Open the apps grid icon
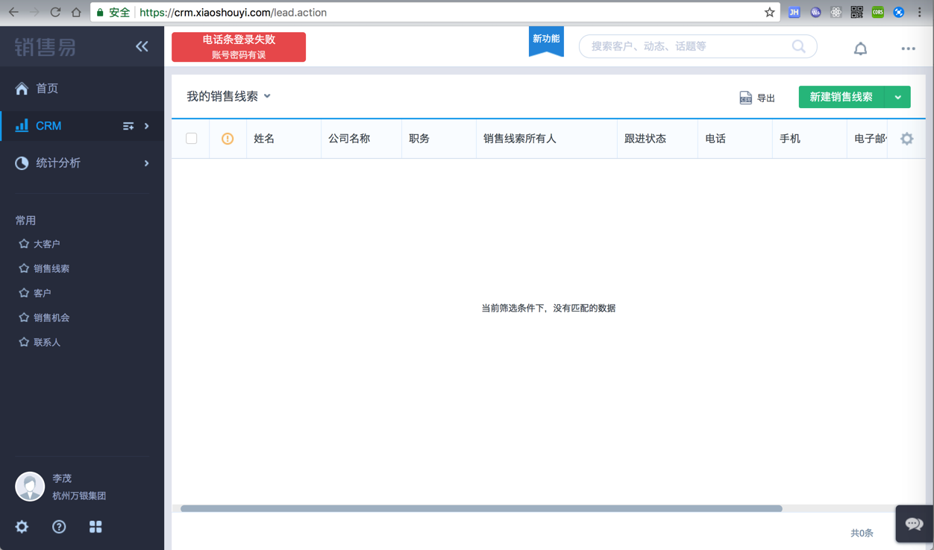934x550 pixels. tap(95, 527)
